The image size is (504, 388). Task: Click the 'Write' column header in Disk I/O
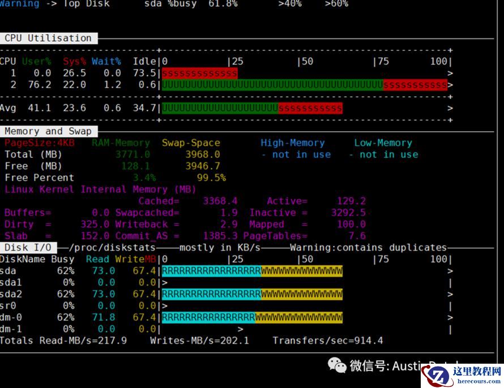(x=130, y=259)
